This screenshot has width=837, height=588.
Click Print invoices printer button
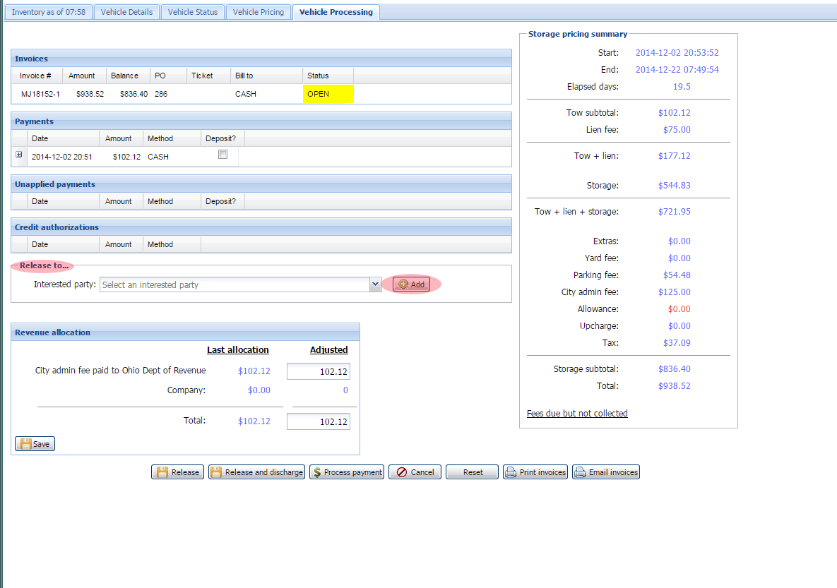535,472
